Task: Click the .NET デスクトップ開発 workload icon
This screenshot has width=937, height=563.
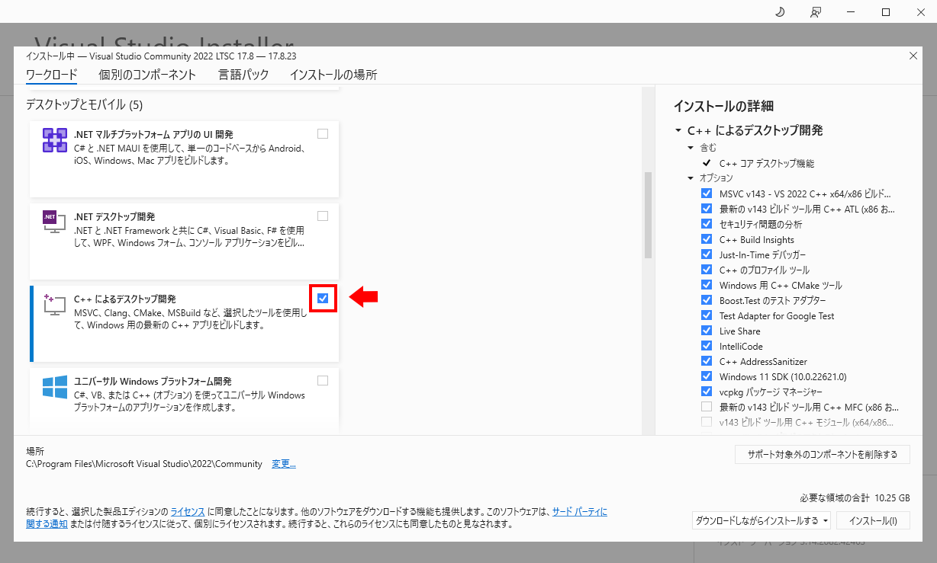Action: tap(54, 222)
